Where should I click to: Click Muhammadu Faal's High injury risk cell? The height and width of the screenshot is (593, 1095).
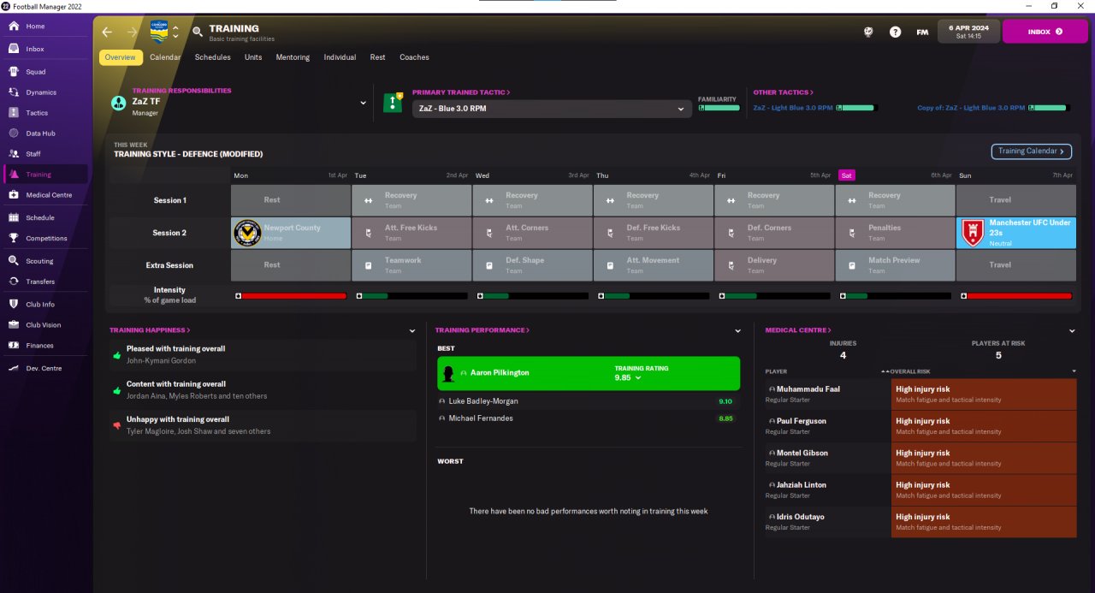[984, 394]
